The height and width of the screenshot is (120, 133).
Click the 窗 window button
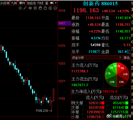click(x=47, y=3)
